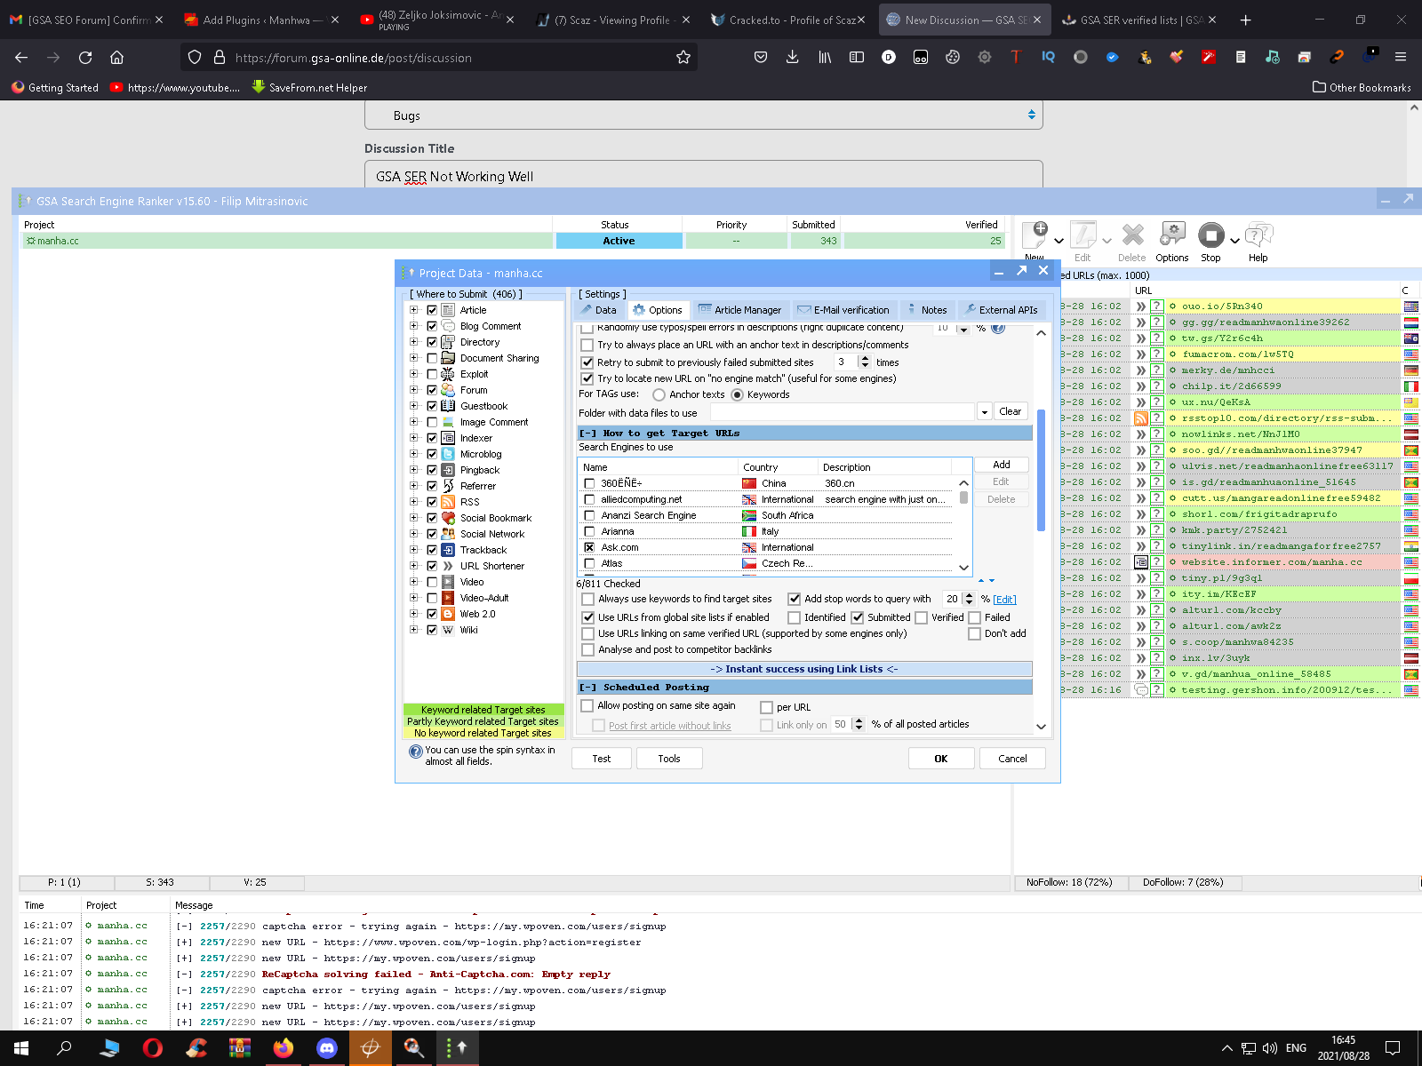Image resolution: width=1422 pixels, height=1066 pixels.
Task: Click the Cancel button
Action: 1012,759
